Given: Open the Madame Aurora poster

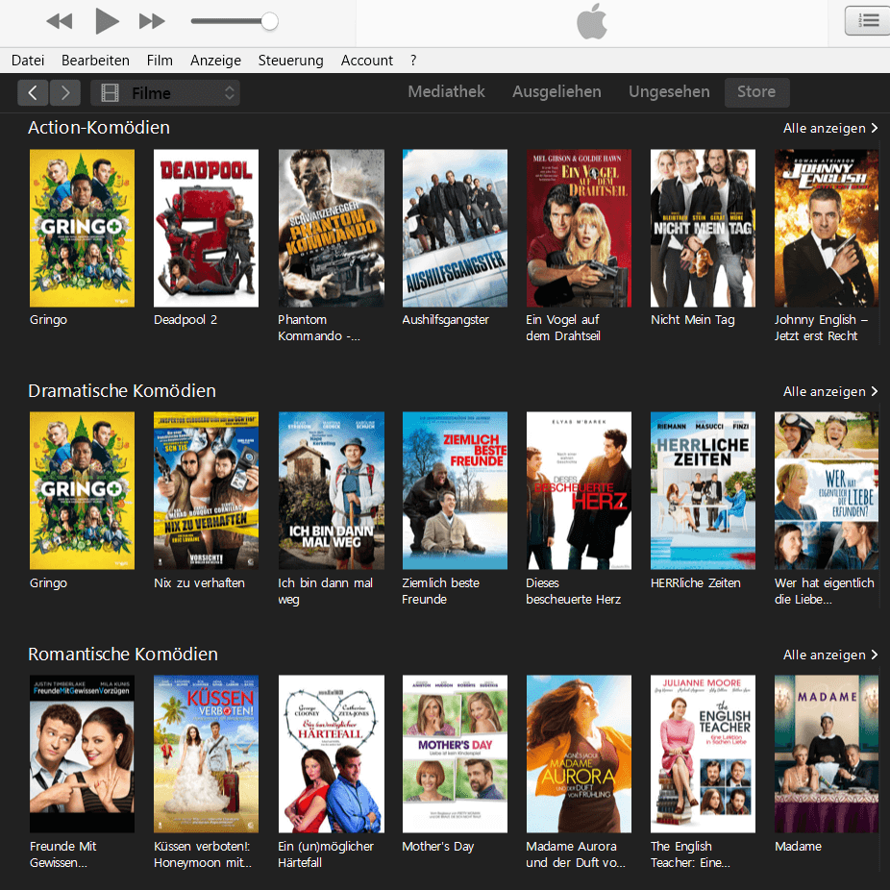Looking at the screenshot, I should (579, 754).
